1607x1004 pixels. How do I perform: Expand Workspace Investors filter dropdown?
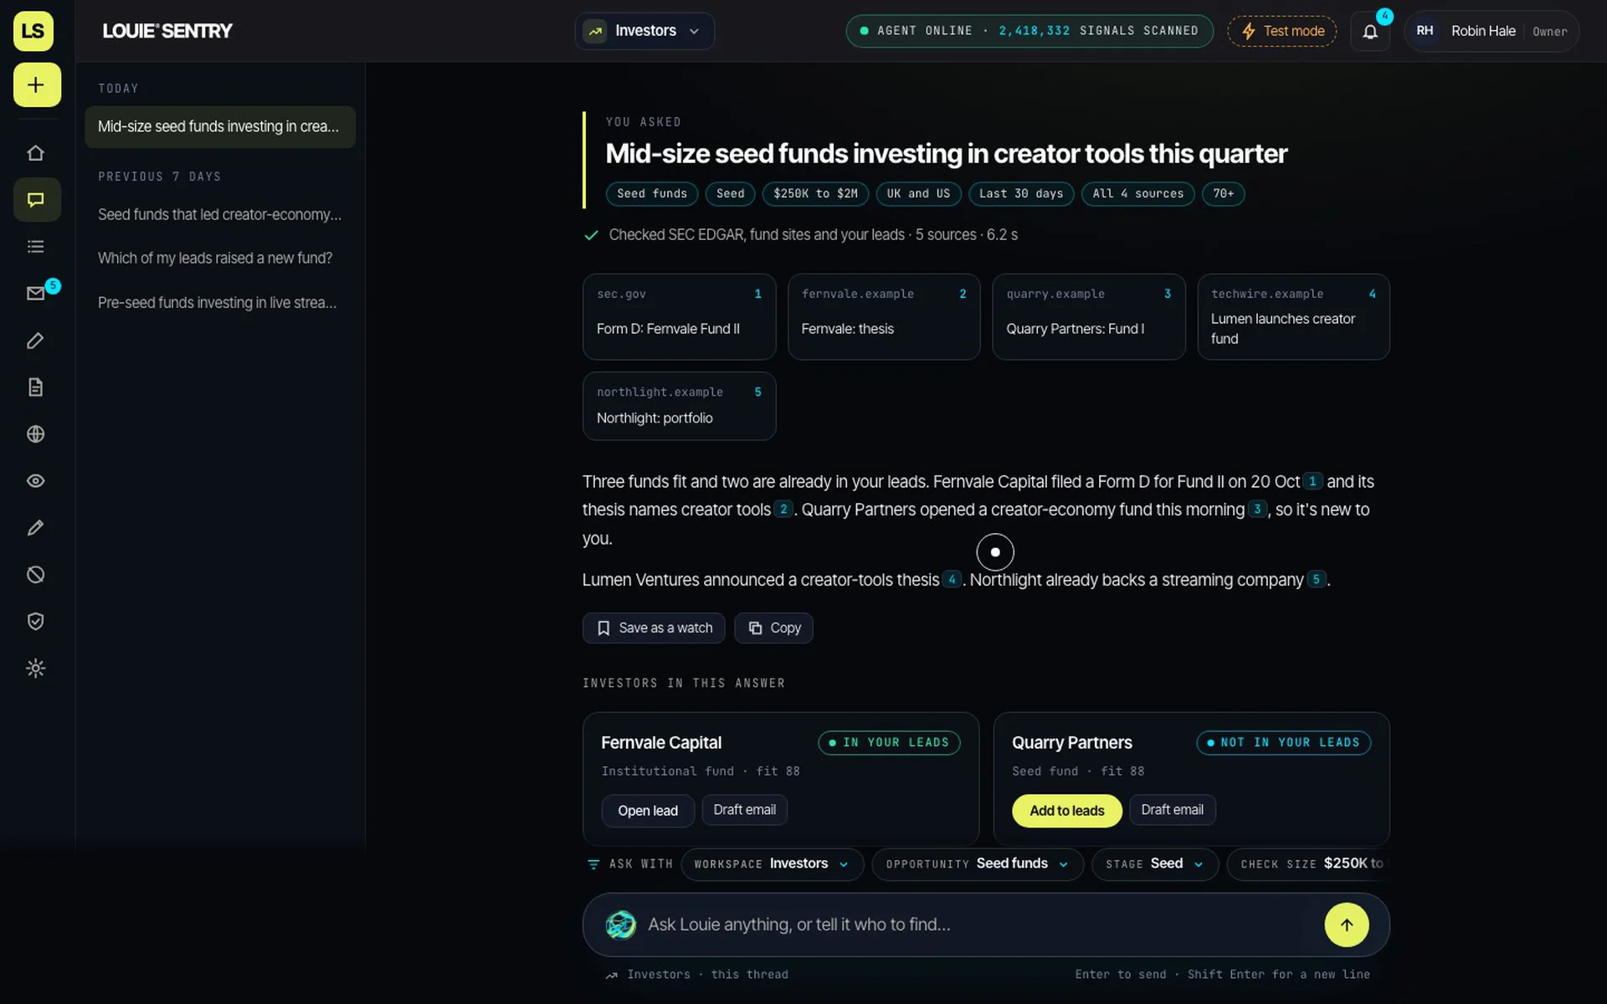[x=772, y=864]
